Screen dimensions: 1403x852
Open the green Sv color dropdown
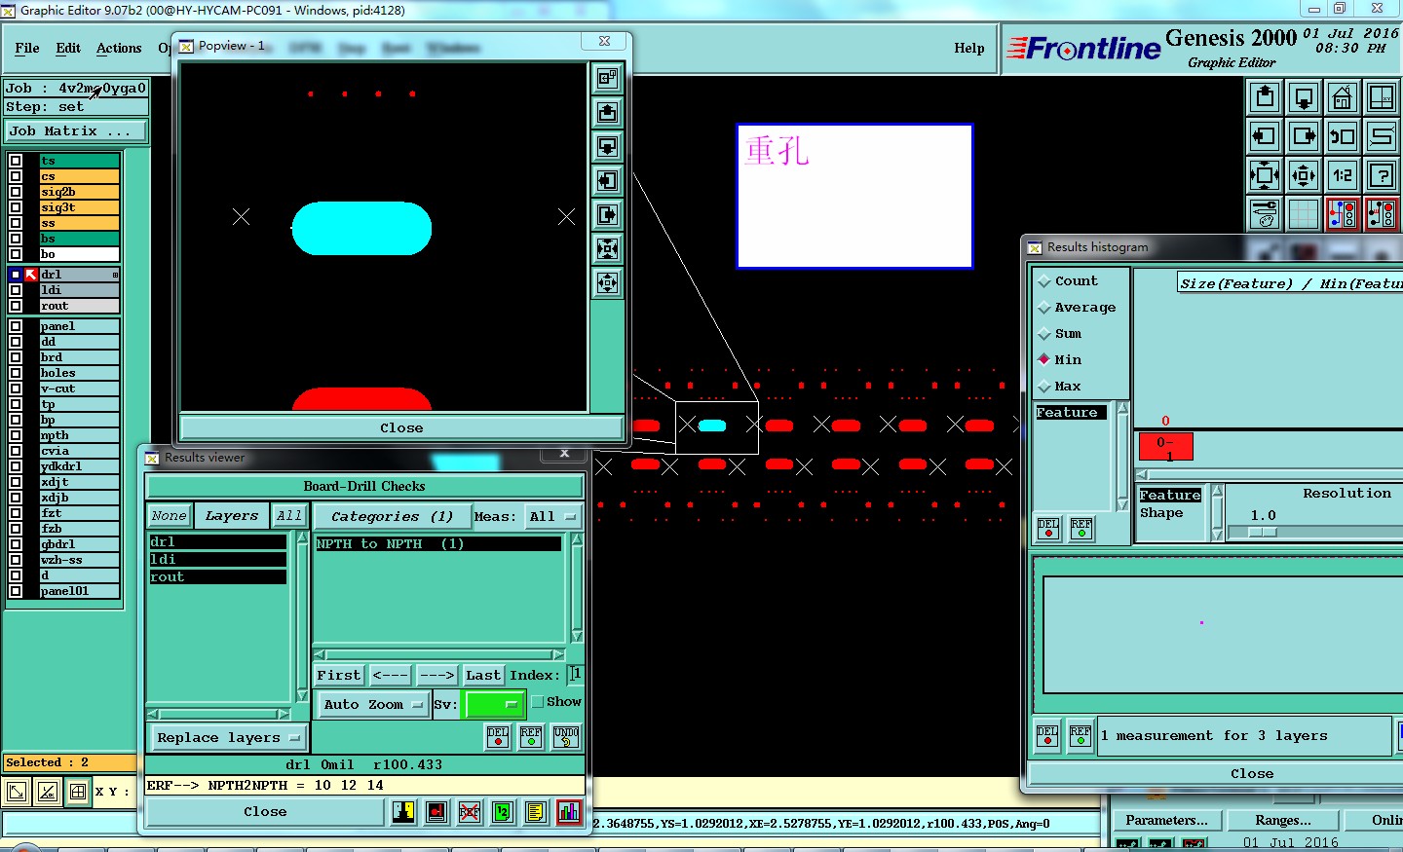(x=495, y=704)
